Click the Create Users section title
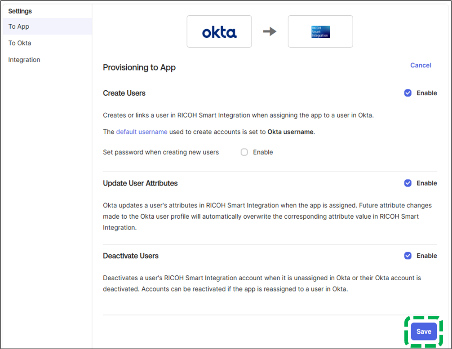The height and width of the screenshot is (349, 452). click(x=124, y=93)
